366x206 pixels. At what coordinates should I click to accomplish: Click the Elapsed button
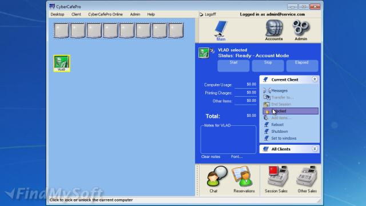302,66
